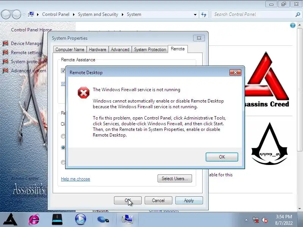Open the Advanced tab in System Properties
This screenshot has width=303, height=227.
click(x=120, y=50)
